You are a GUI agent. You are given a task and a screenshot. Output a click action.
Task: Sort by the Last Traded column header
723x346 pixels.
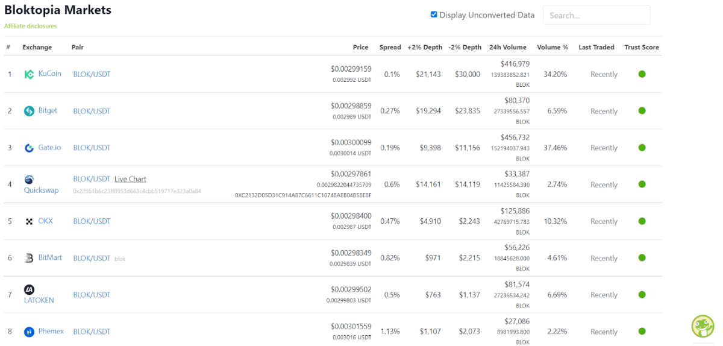click(596, 47)
